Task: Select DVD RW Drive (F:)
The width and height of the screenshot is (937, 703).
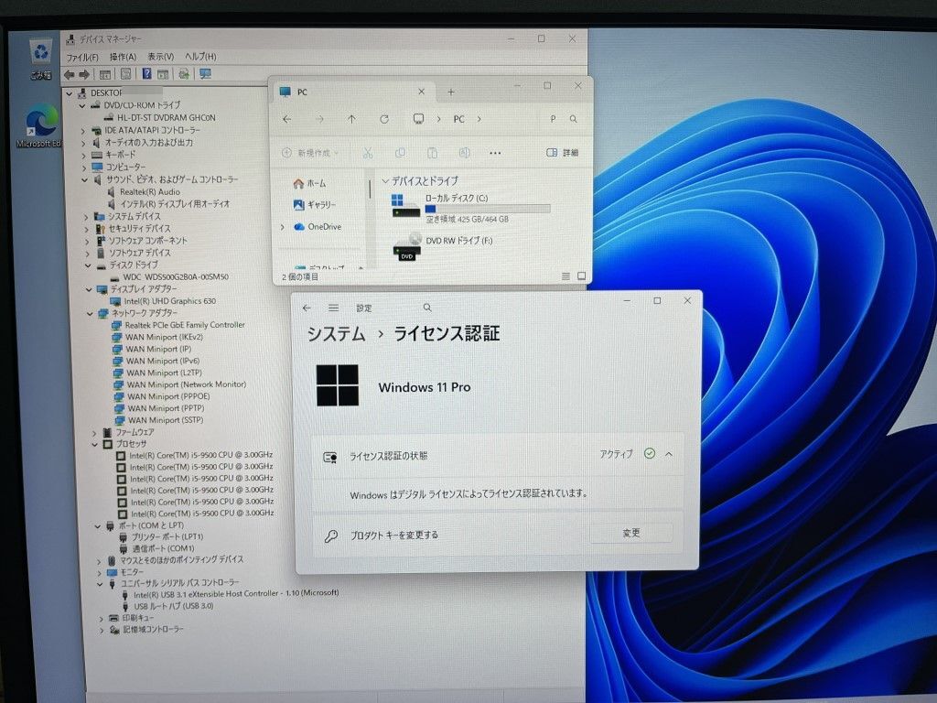Action: (442, 246)
